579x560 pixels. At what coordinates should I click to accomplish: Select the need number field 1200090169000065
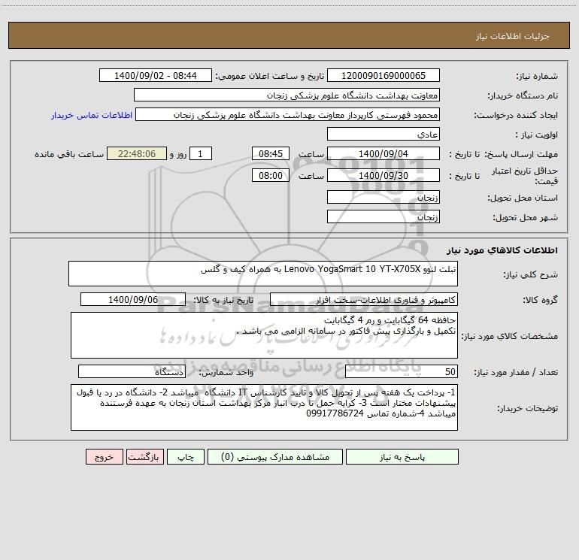coord(383,76)
